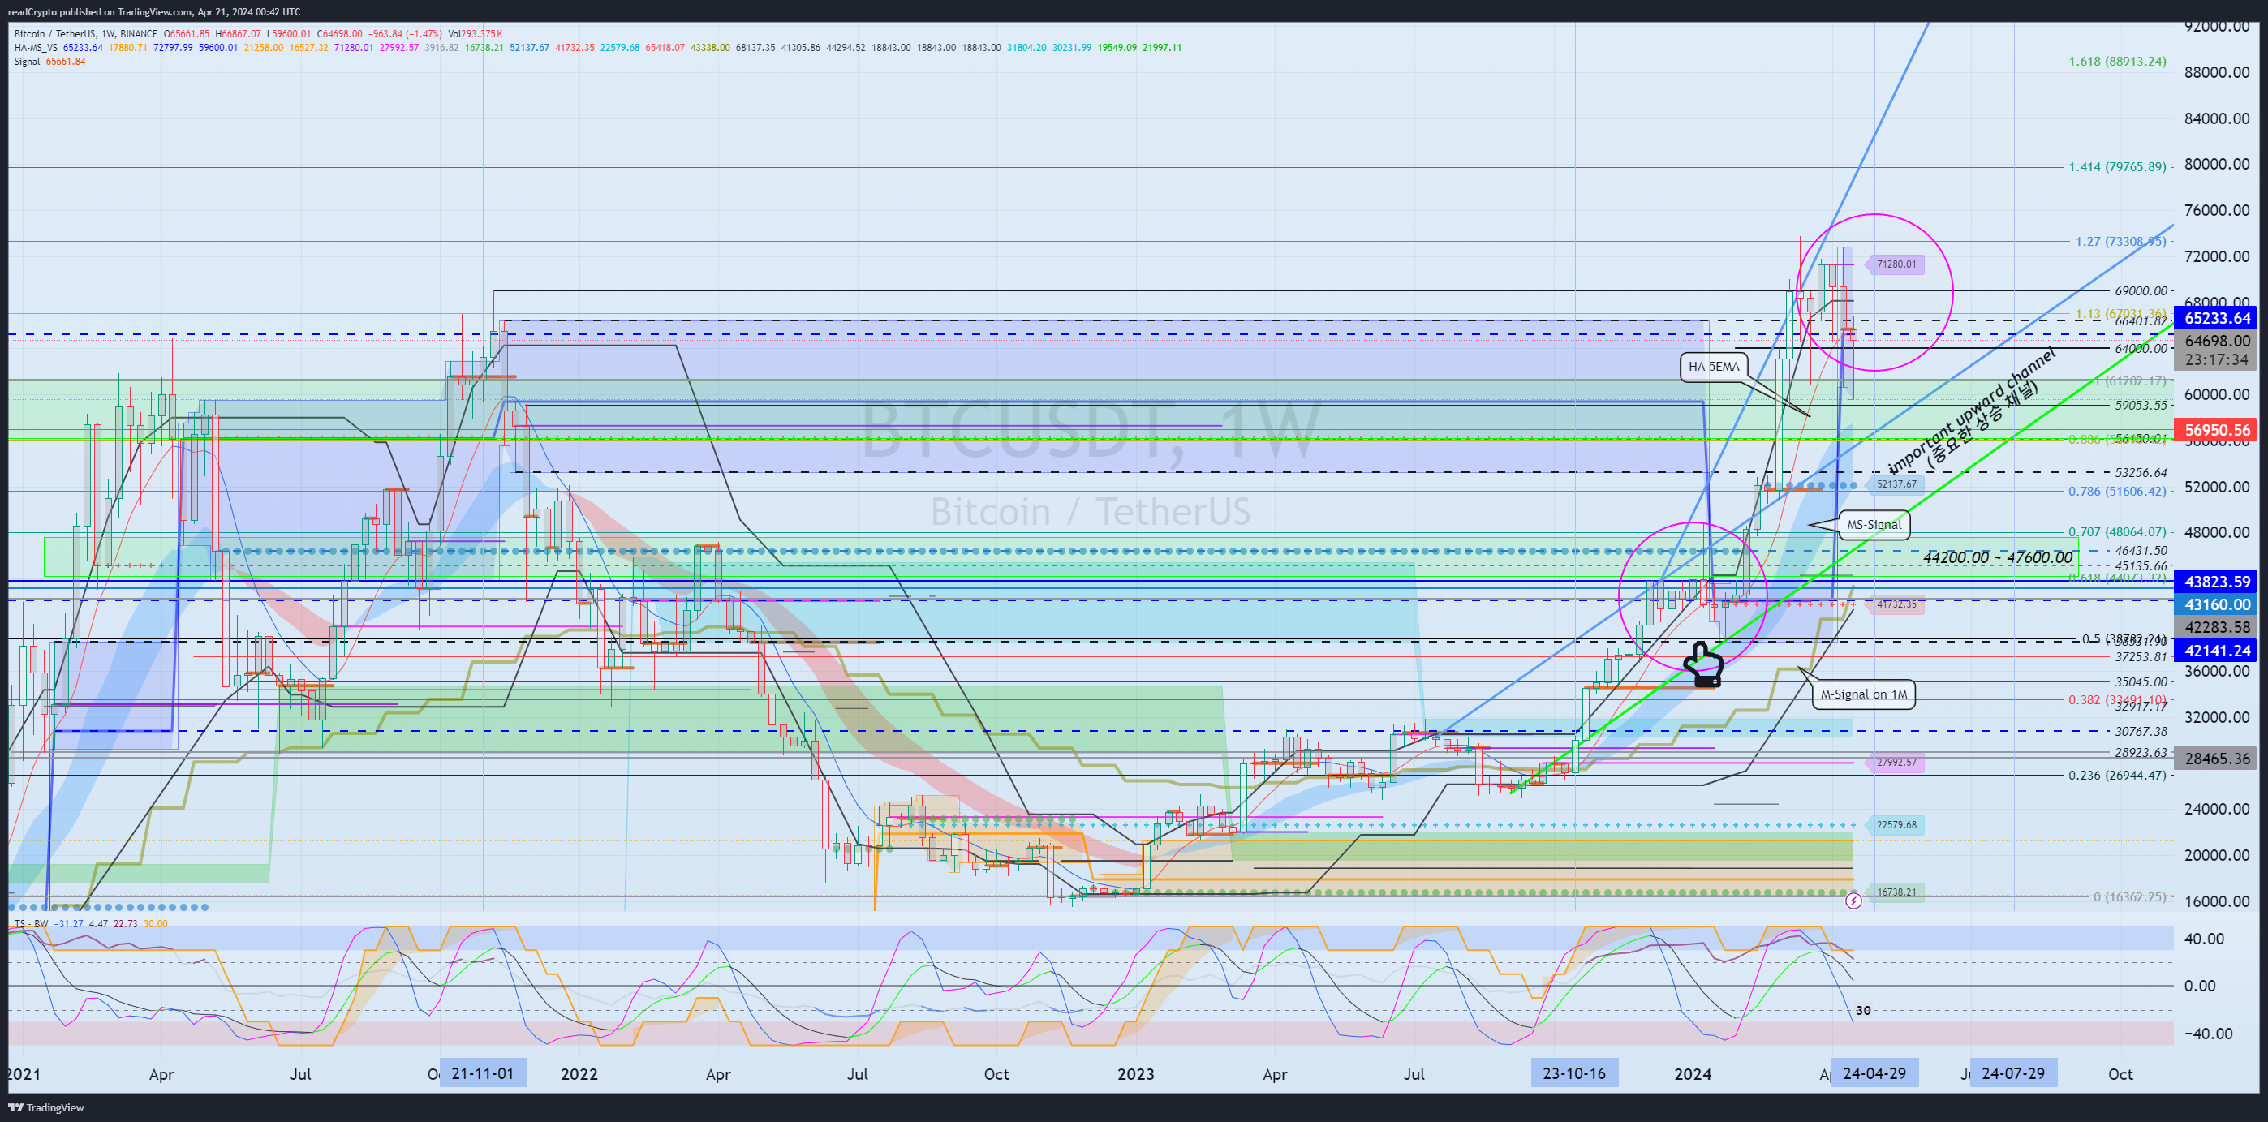Click the gray 42283.58 axis label
2268x1122 pixels.
coord(2216,627)
